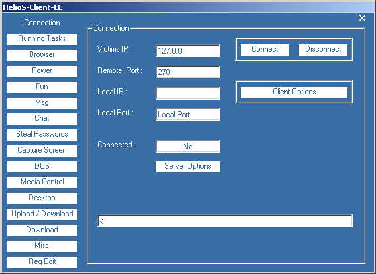The image size is (376, 274).
Task: Select the Power panel button
Action: point(42,71)
